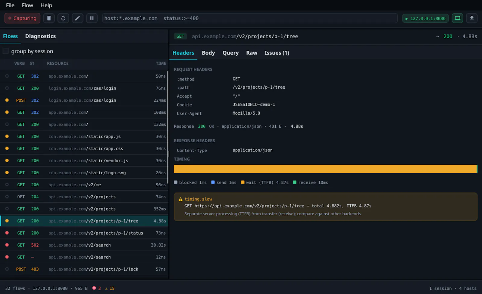The image size is (482, 294).
Task: Select the Flows tab
Action: (x=10, y=36)
